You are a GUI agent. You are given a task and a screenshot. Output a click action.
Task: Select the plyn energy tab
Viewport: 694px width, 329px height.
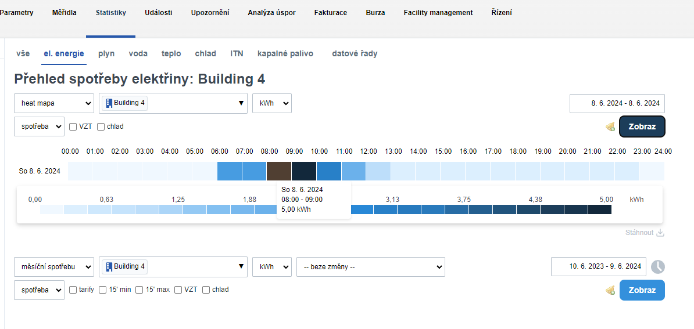coord(106,53)
